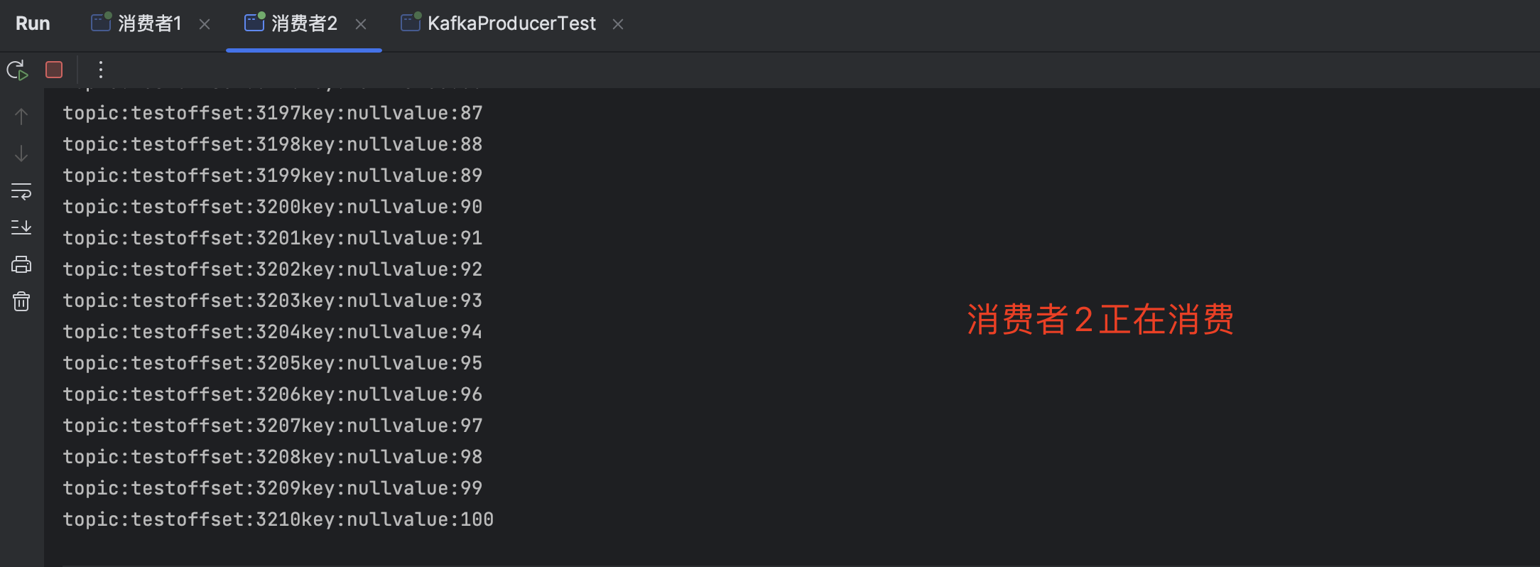Click the log line with value 95
This screenshot has width=1540, height=567.
[x=272, y=363]
